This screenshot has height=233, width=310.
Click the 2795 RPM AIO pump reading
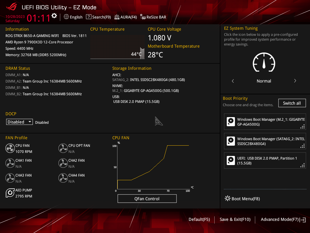(x=24, y=196)
